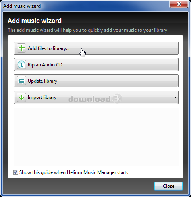The height and width of the screenshot is (197, 191).
Task: Click the empty right side of the Rip an Audio CD button
Action: (x=120, y=65)
